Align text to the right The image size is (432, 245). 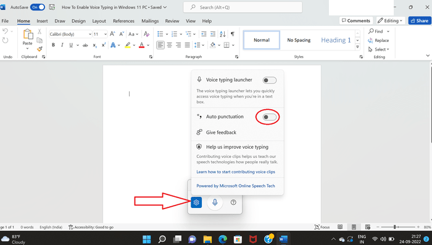[x=178, y=45]
